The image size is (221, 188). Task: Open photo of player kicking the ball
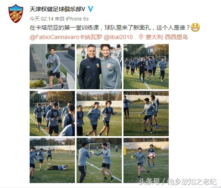pyautogui.click(x=146, y=160)
